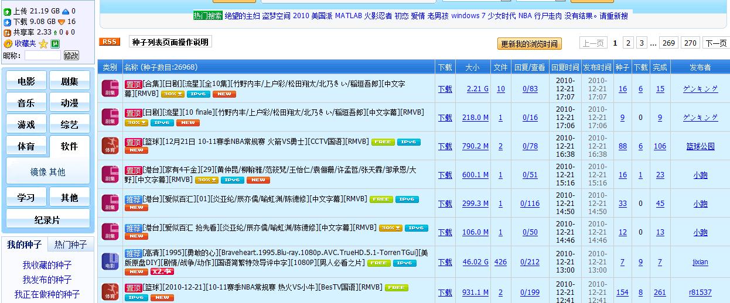
Task: Click the 修改 nickname button
Action: (71, 56)
